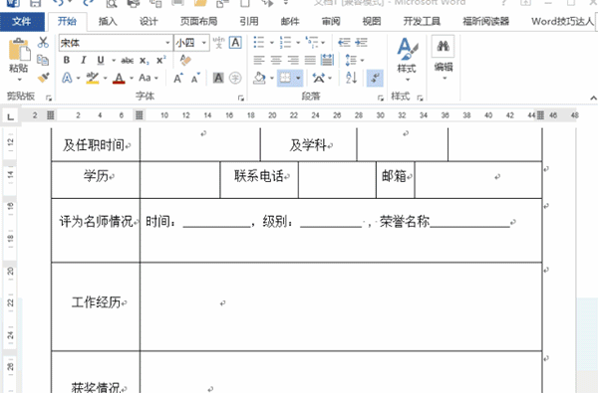The width and height of the screenshot is (598, 393).
Task: Toggle Italic formatting
Action: click(x=83, y=60)
